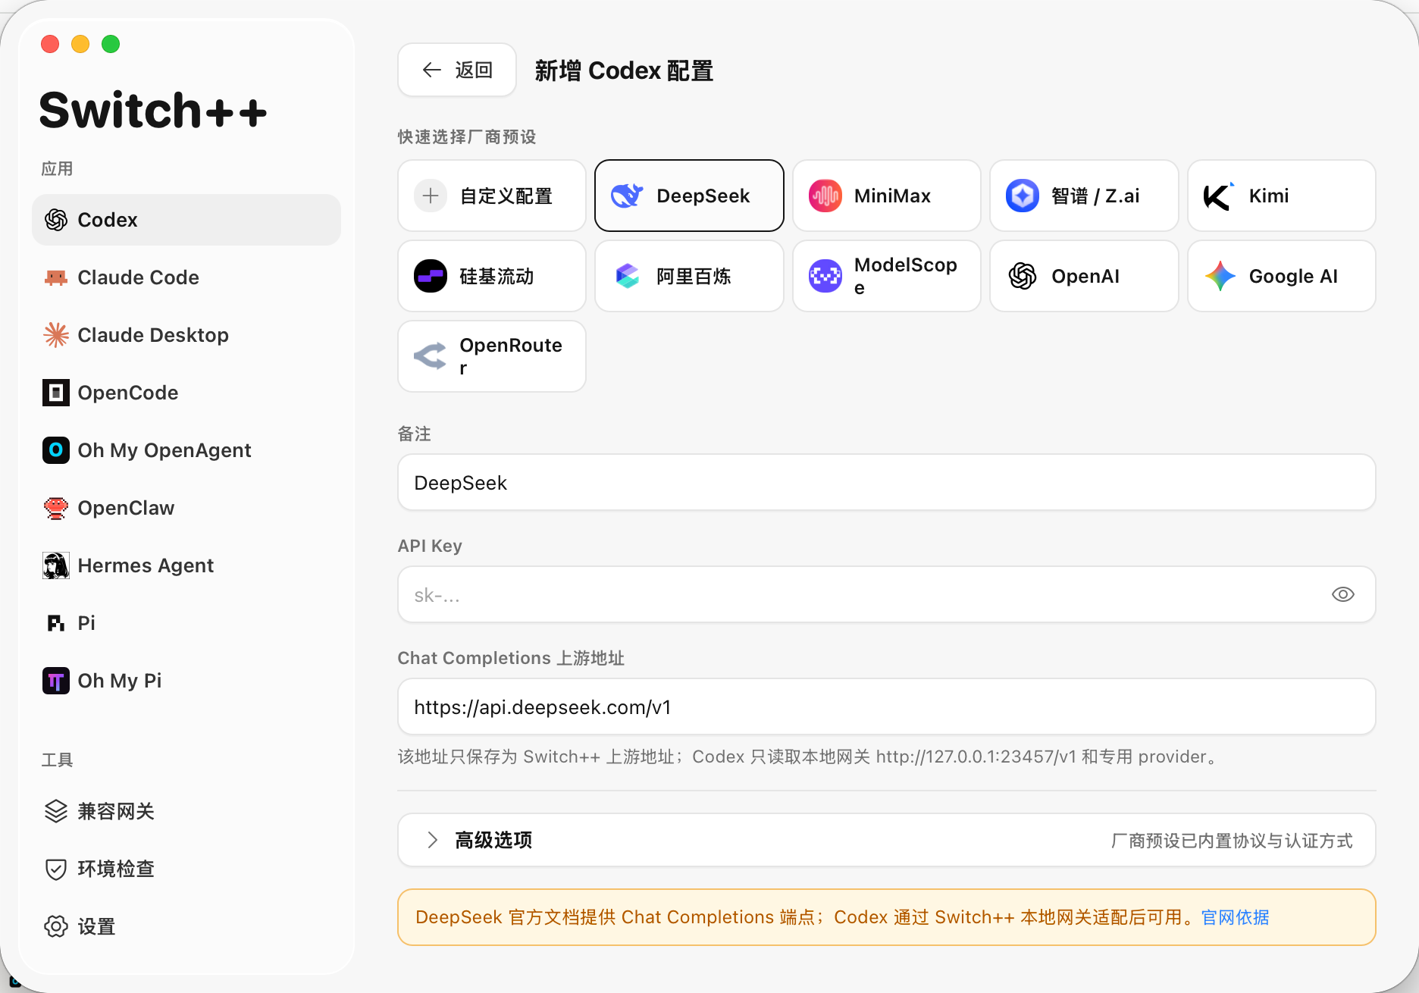Viewport: 1419px width, 993px height.
Task: Click the OpenCode square icon
Action: tap(56, 393)
